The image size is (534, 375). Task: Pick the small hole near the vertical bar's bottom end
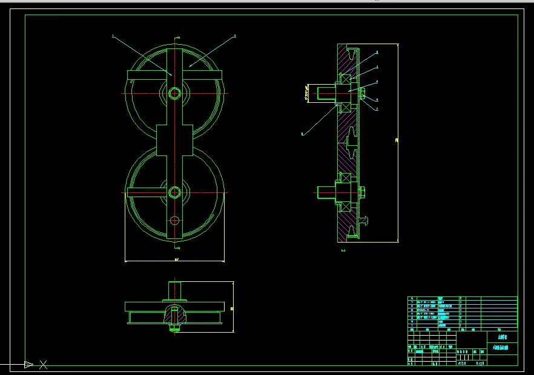[175, 221]
